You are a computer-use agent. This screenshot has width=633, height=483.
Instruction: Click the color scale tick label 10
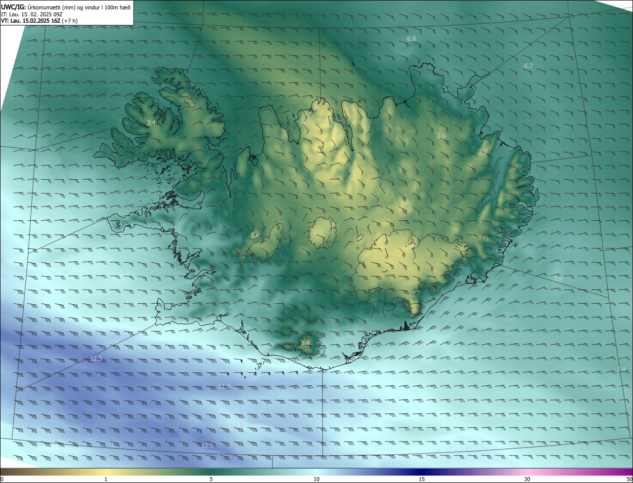point(316,479)
